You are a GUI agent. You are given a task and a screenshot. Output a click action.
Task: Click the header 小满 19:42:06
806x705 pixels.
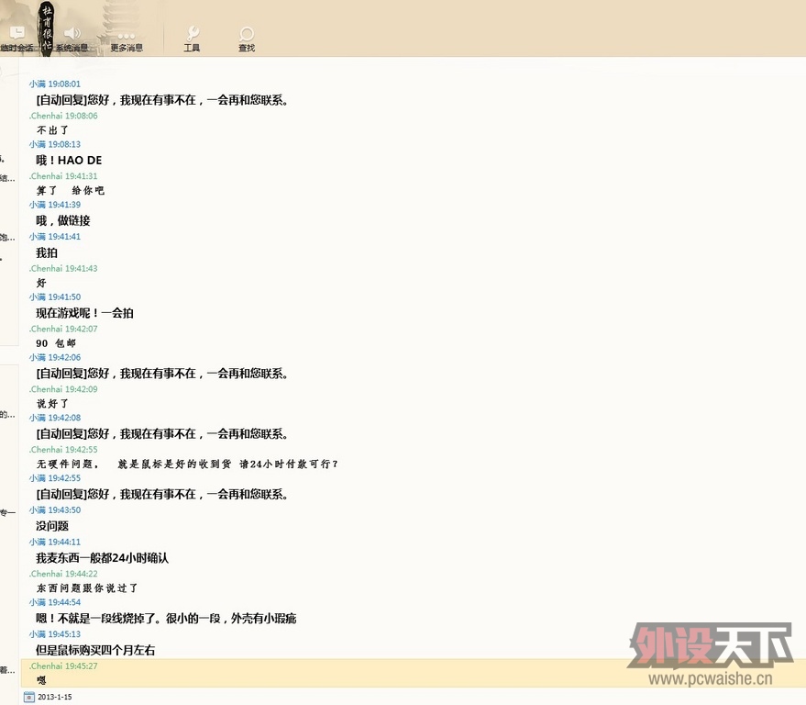[x=55, y=357]
